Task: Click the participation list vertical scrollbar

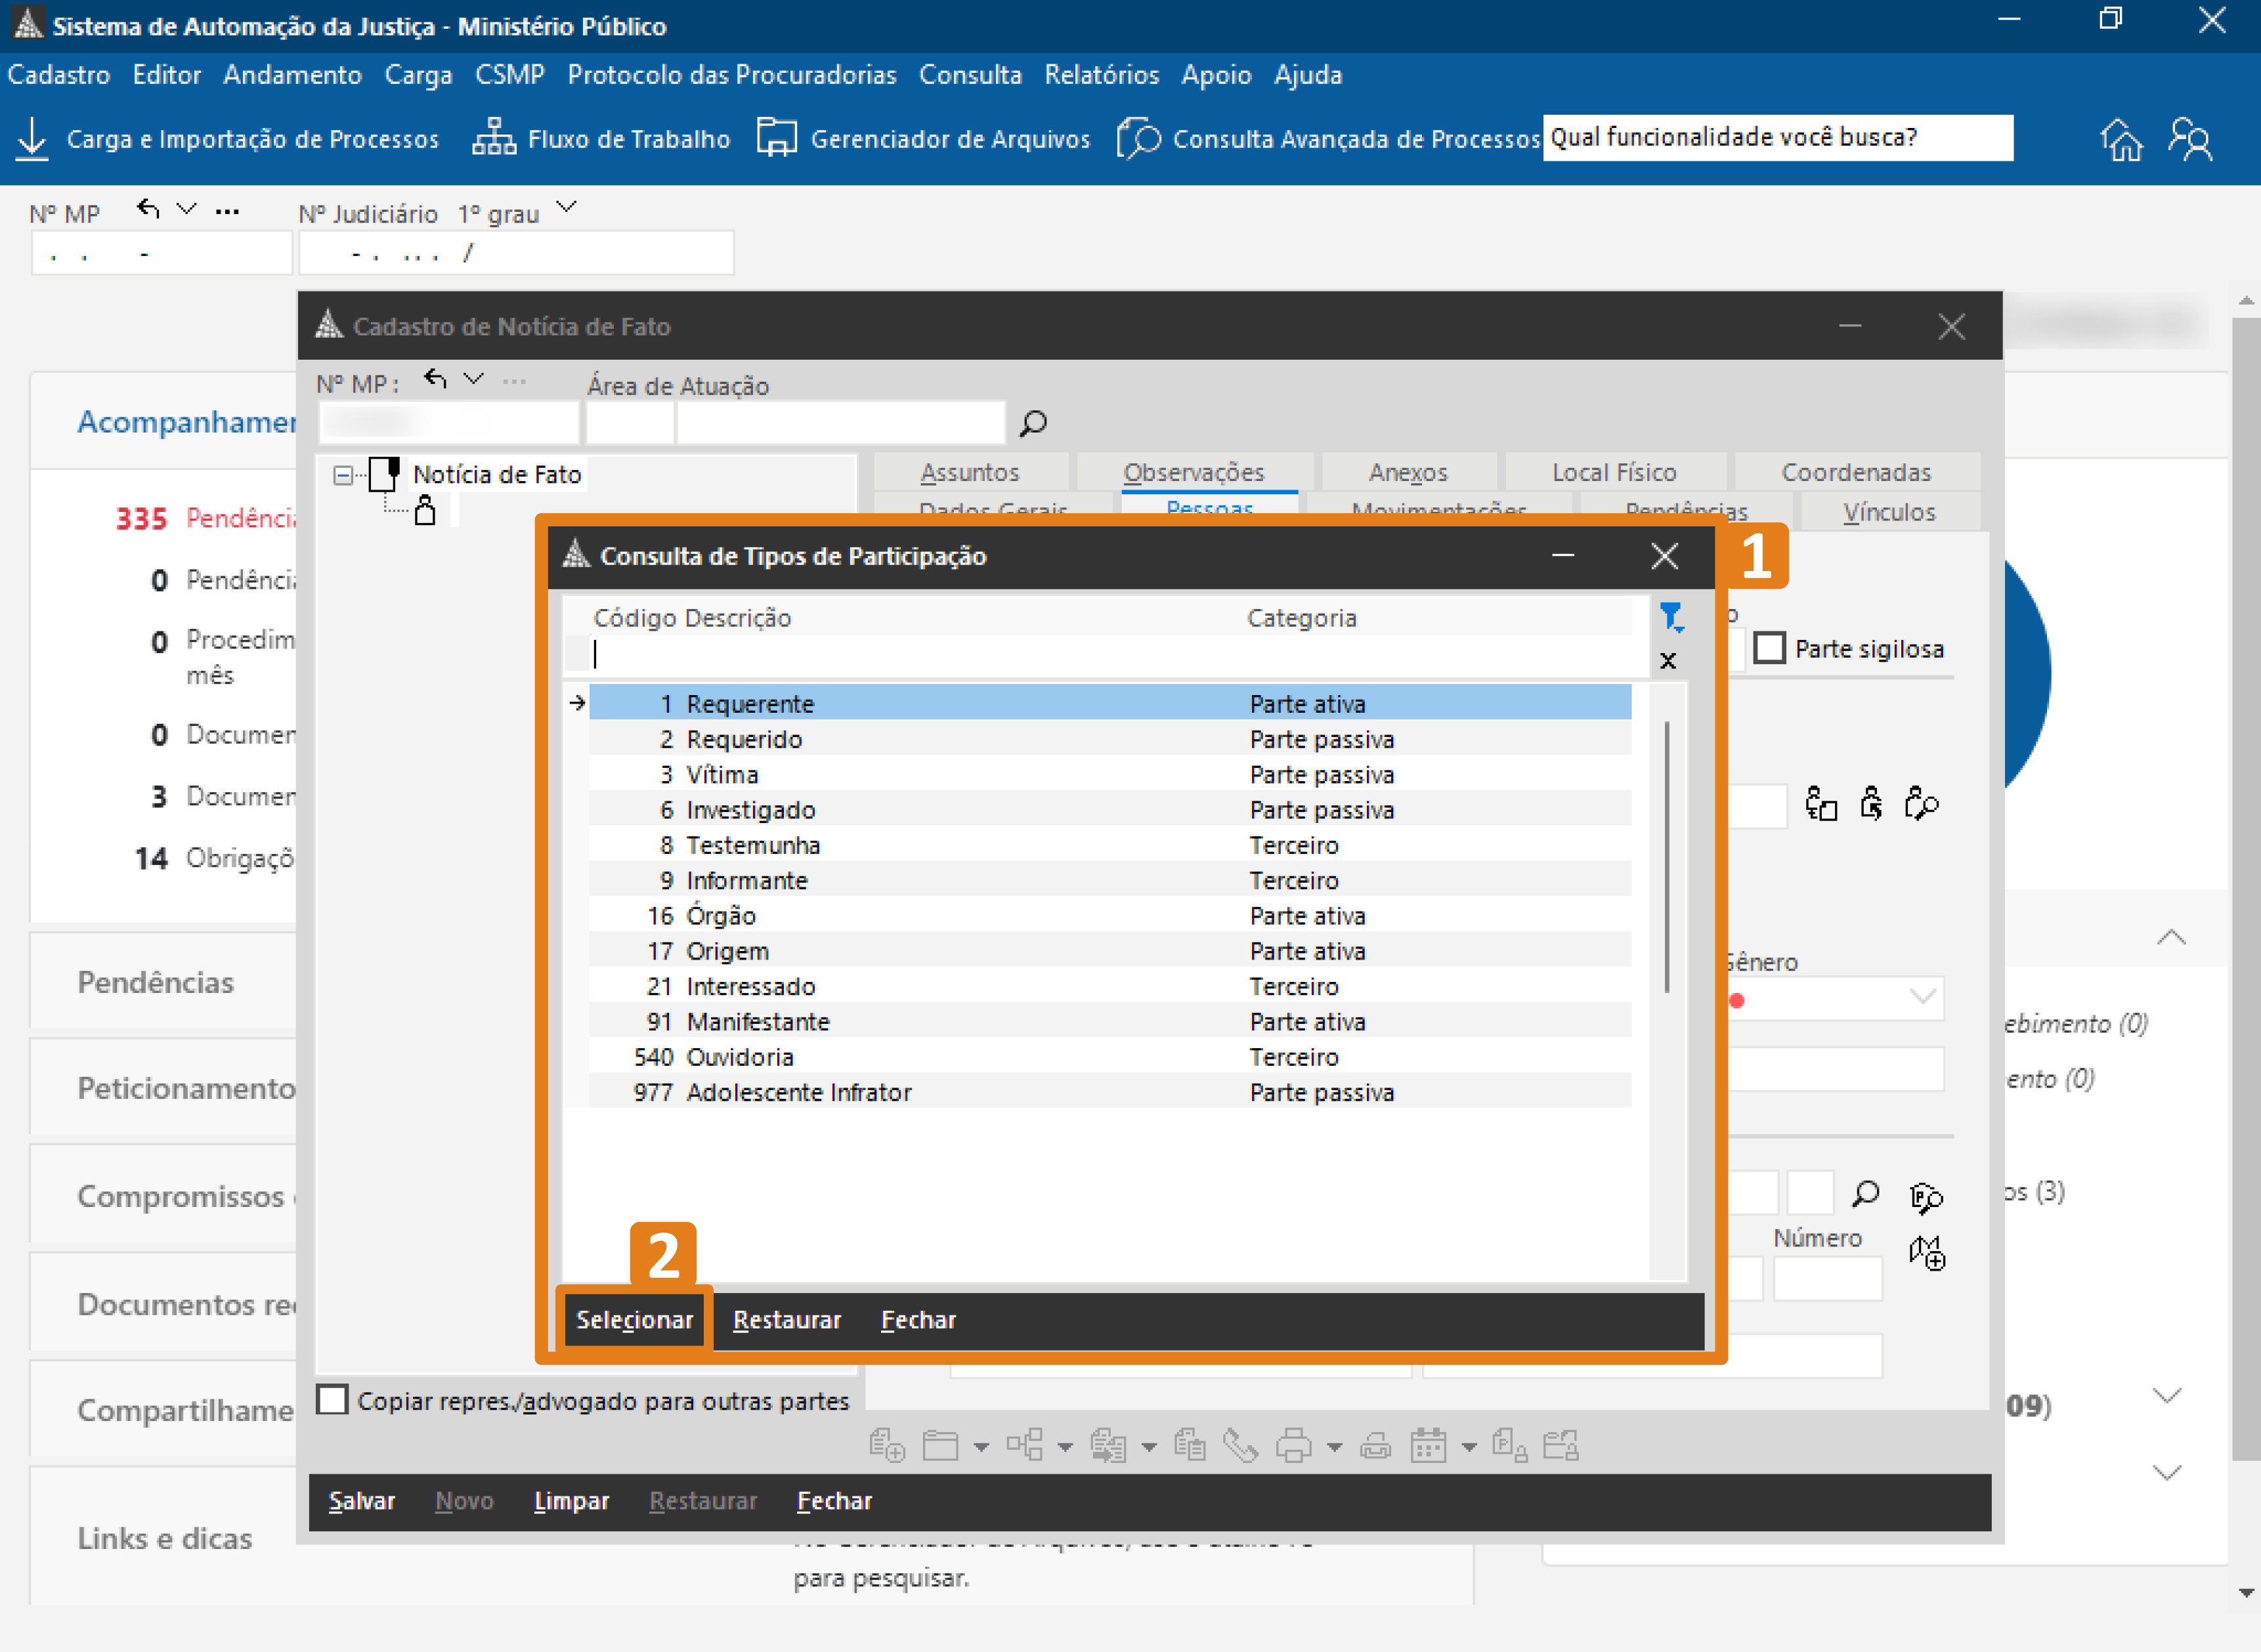Action: [1666, 857]
